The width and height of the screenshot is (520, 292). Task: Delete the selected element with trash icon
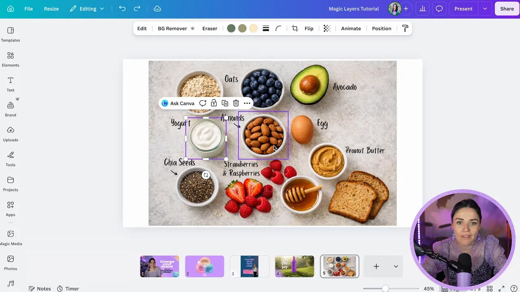[x=236, y=103]
